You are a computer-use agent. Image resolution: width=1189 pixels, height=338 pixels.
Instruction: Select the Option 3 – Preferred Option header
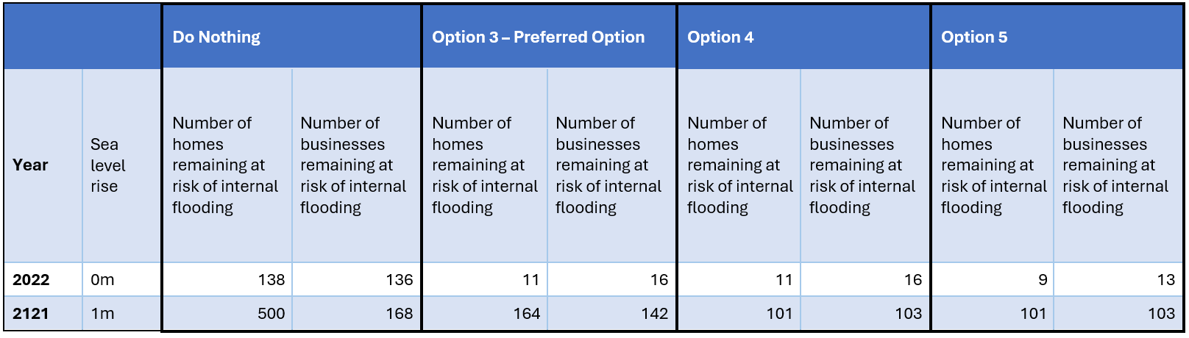click(538, 37)
